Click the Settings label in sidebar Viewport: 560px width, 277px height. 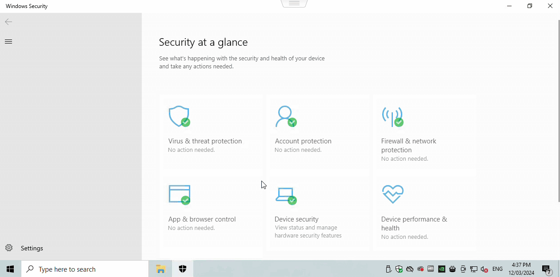[x=32, y=248]
